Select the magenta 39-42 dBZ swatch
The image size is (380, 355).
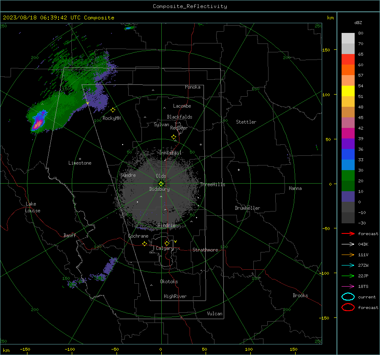coord(348,133)
